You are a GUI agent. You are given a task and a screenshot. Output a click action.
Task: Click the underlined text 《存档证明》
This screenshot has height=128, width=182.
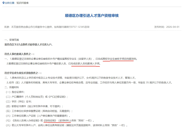click(x=50, y=121)
